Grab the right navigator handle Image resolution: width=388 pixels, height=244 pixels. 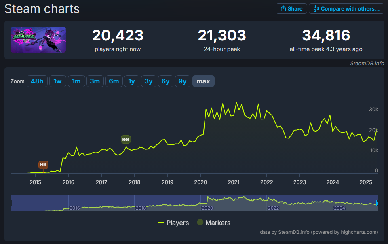click(377, 204)
